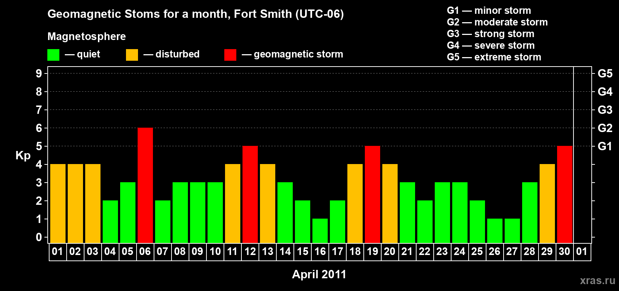Click the '— quiet' legend text

[82, 55]
